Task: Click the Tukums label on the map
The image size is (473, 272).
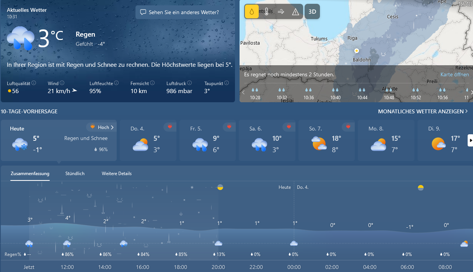Action: (319, 39)
